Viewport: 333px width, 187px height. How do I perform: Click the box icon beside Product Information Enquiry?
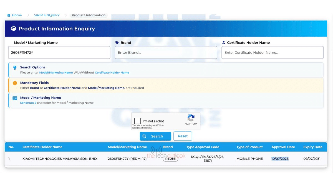[13, 29]
